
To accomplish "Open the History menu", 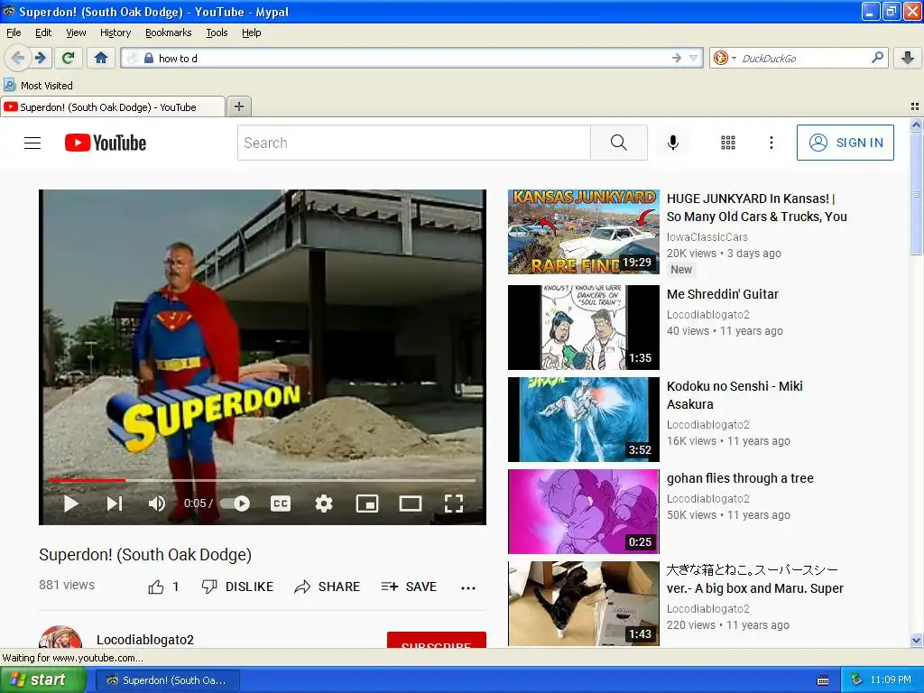I will (x=115, y=32).
